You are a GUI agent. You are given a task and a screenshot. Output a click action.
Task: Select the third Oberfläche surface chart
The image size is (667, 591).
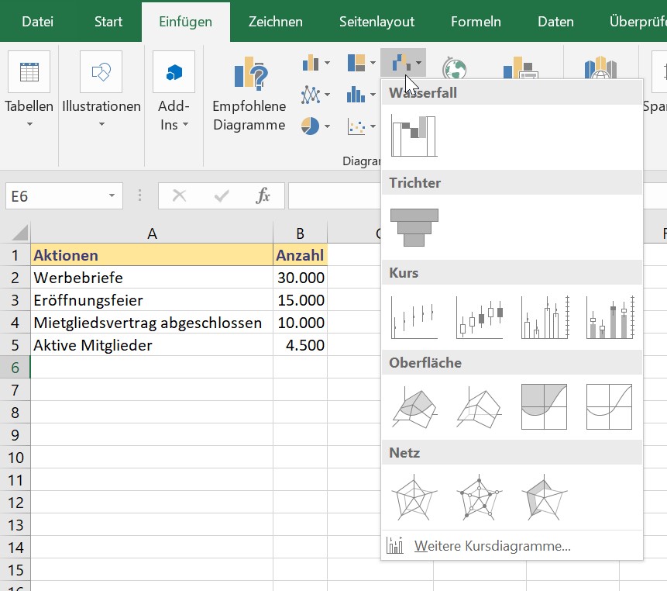coord(545,406)
